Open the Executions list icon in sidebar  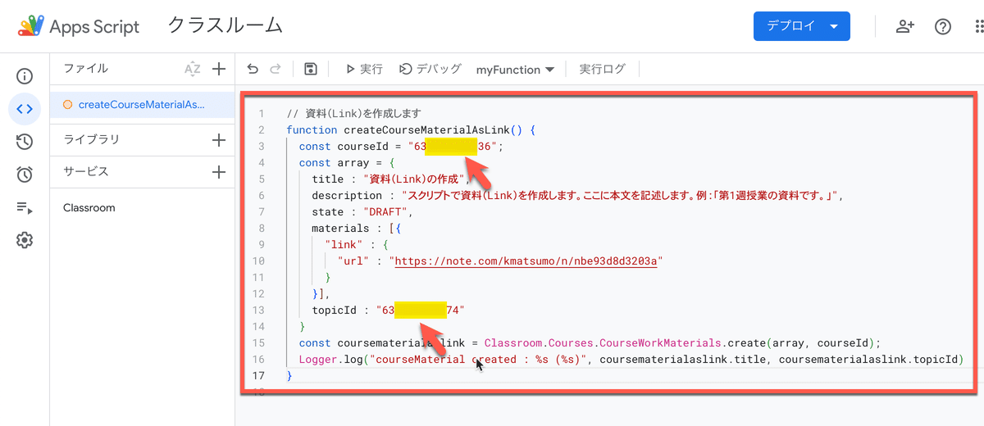click(x=25, y=207)
